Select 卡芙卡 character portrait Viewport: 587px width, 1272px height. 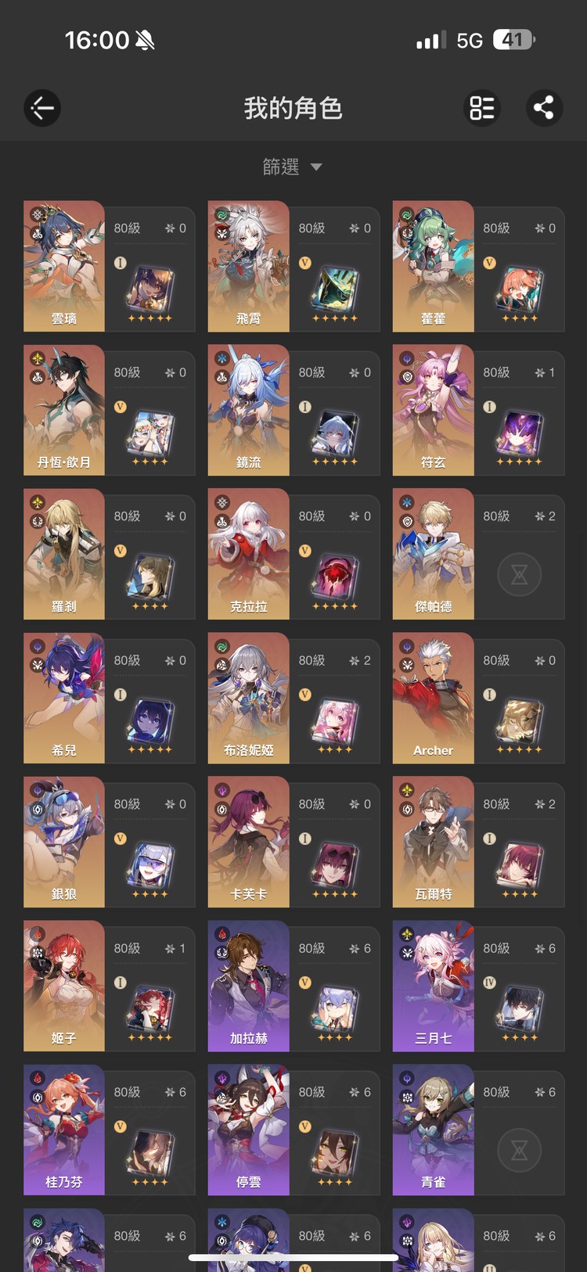point(249,842)
